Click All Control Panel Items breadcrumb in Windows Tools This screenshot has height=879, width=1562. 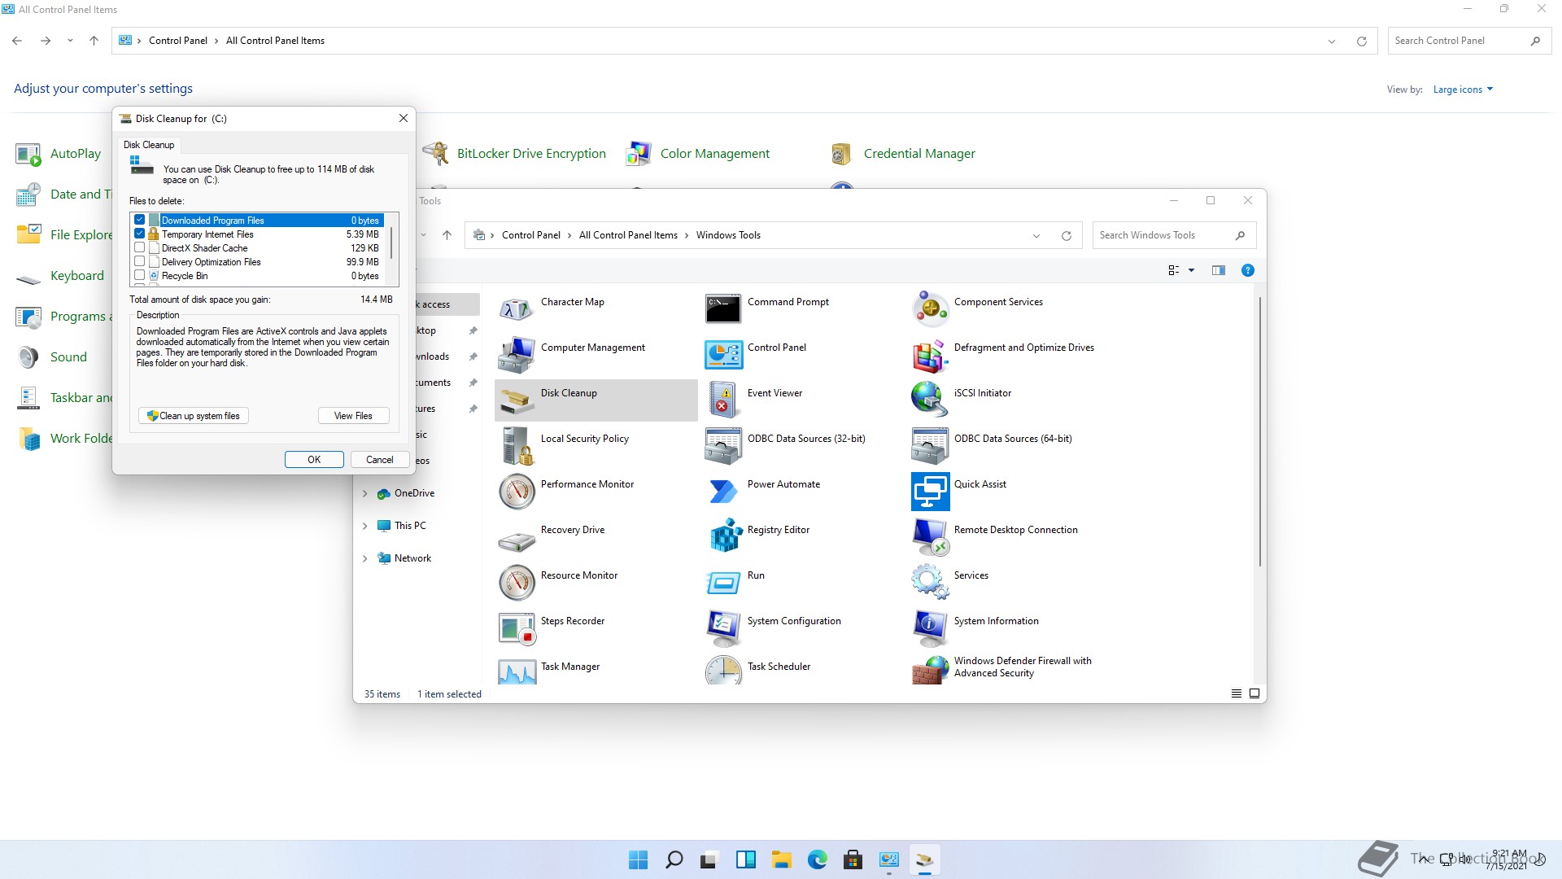pyautogui.click(x=628, y=235)
